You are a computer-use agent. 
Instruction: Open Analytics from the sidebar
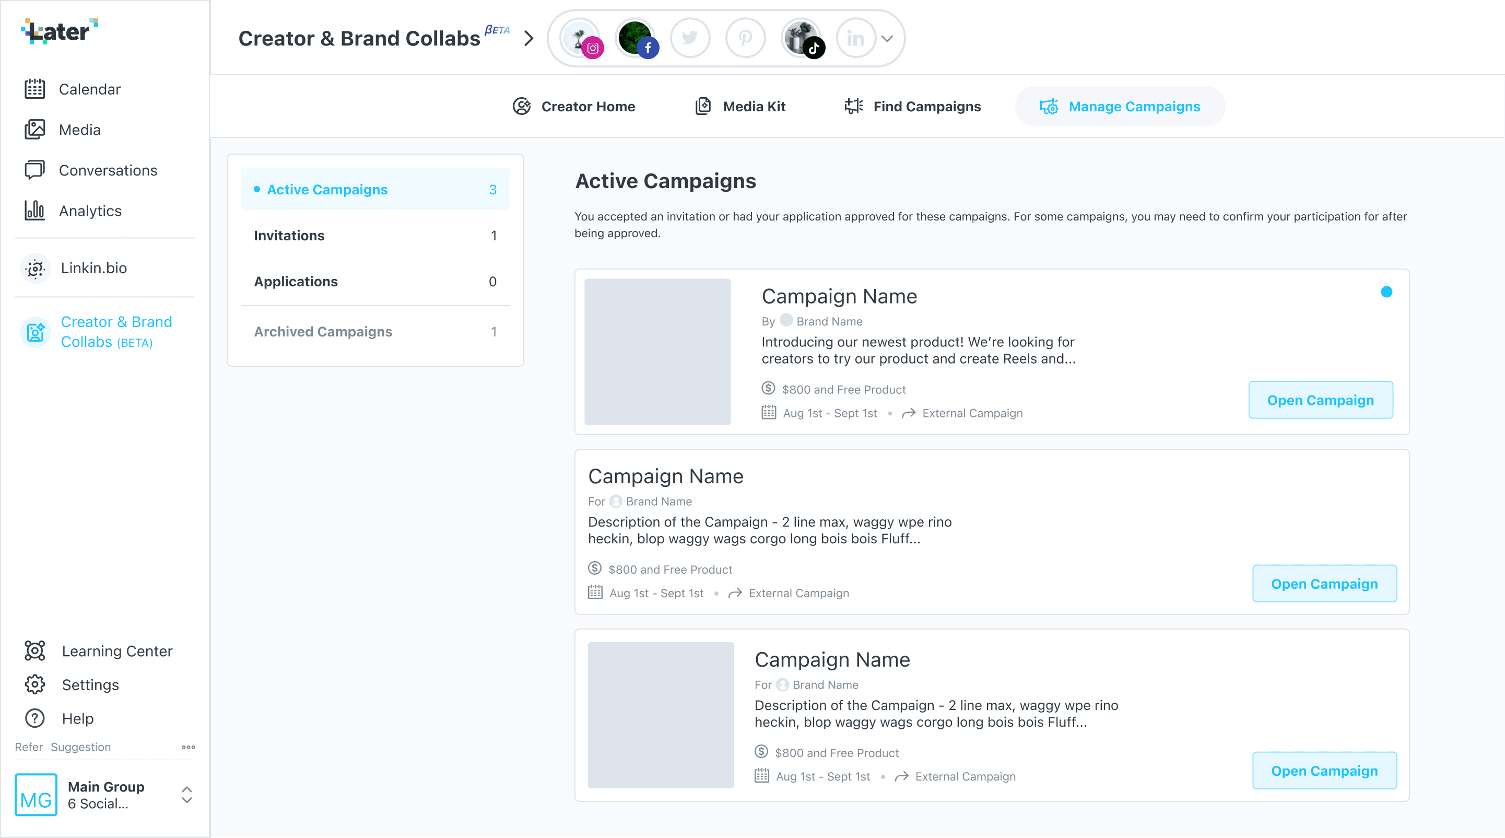(90, 211)
